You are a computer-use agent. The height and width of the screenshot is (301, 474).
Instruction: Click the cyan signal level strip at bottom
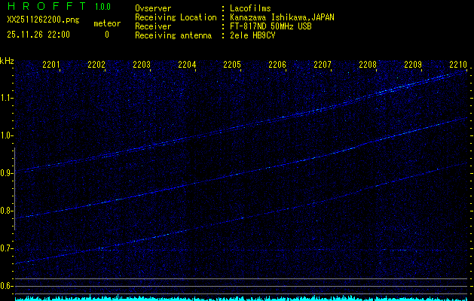pyautogui.click(x=241, y=298)
